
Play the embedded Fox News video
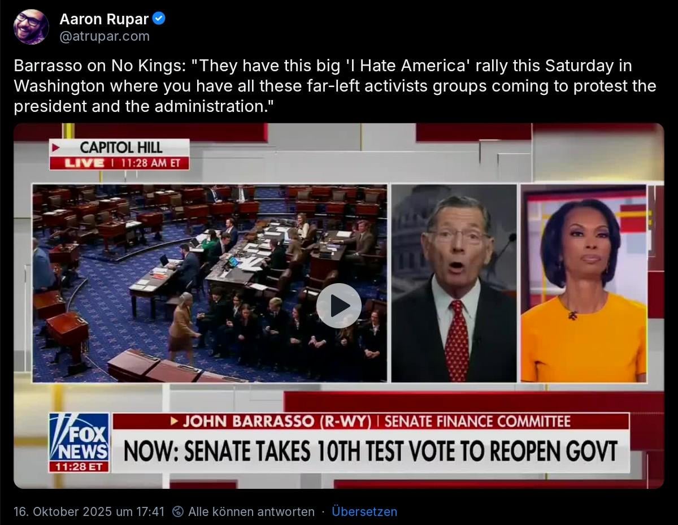click(338, 306)
